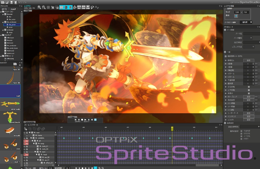
Task: Switch to the フォルダ tab
Action: pos(13,9)
